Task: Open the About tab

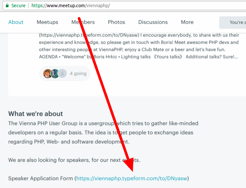Action: [16, 22]
